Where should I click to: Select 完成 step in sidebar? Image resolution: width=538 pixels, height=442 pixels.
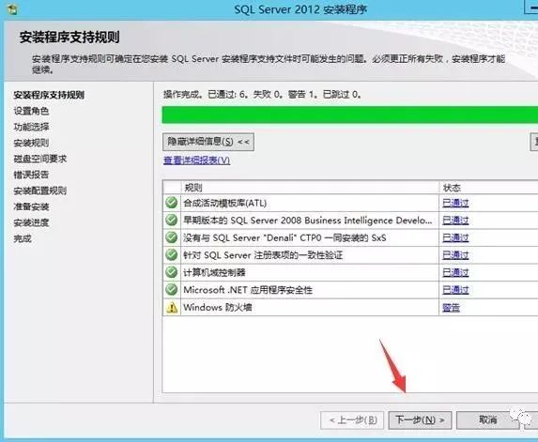(x=23, y=238)
